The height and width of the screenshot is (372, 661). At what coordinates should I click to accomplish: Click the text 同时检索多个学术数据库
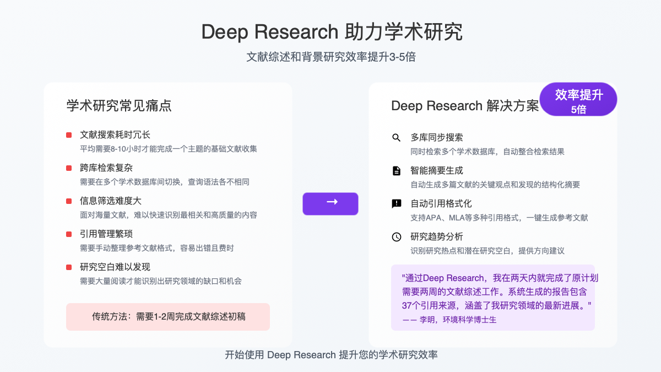coord(453,152)
